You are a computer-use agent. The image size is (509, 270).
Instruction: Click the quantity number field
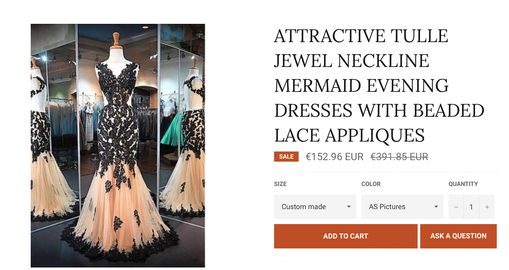click(471, 207)
